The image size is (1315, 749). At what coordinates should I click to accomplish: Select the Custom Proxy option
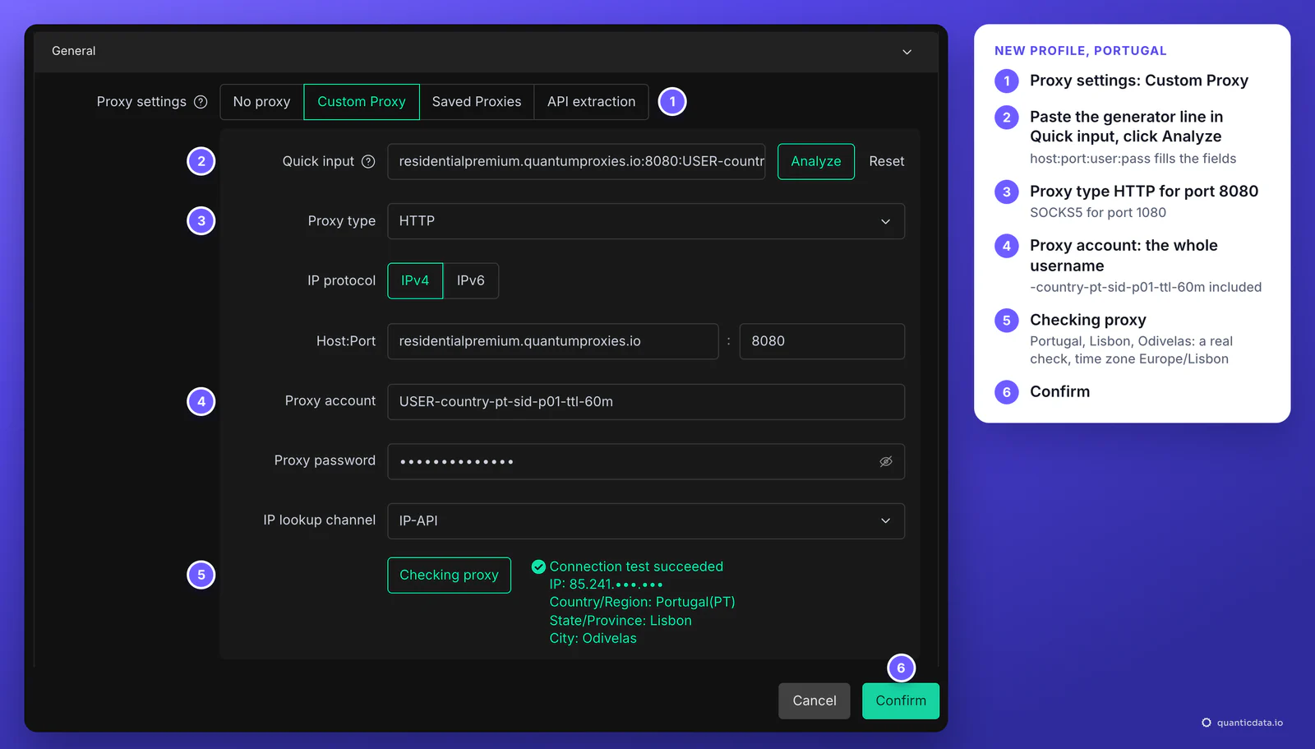362,102
